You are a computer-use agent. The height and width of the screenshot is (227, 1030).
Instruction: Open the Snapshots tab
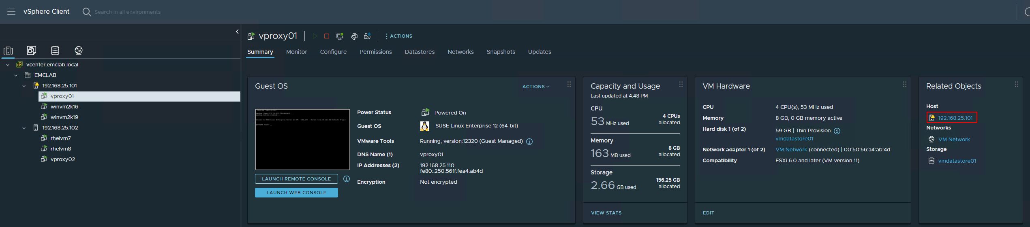[501, 52]
